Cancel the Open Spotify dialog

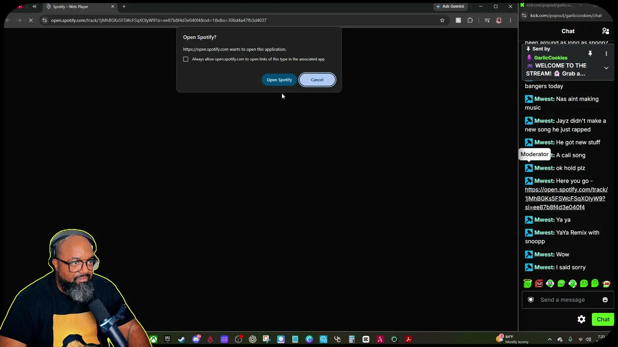point(317,80)
